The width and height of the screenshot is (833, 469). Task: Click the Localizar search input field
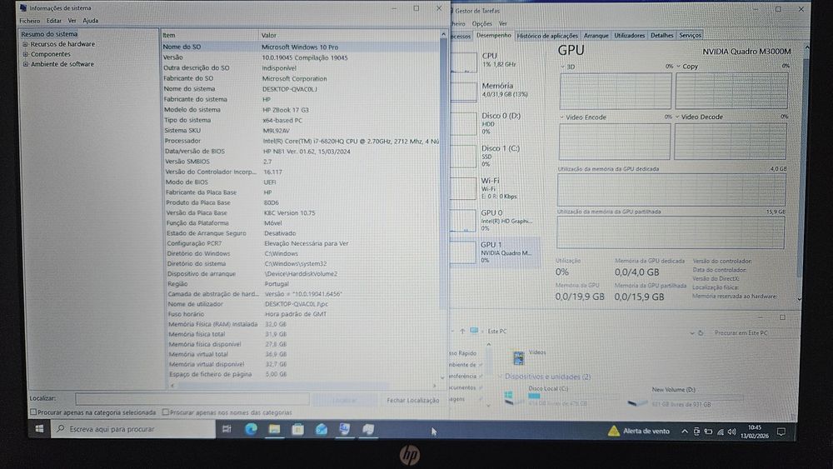[192, 399]
